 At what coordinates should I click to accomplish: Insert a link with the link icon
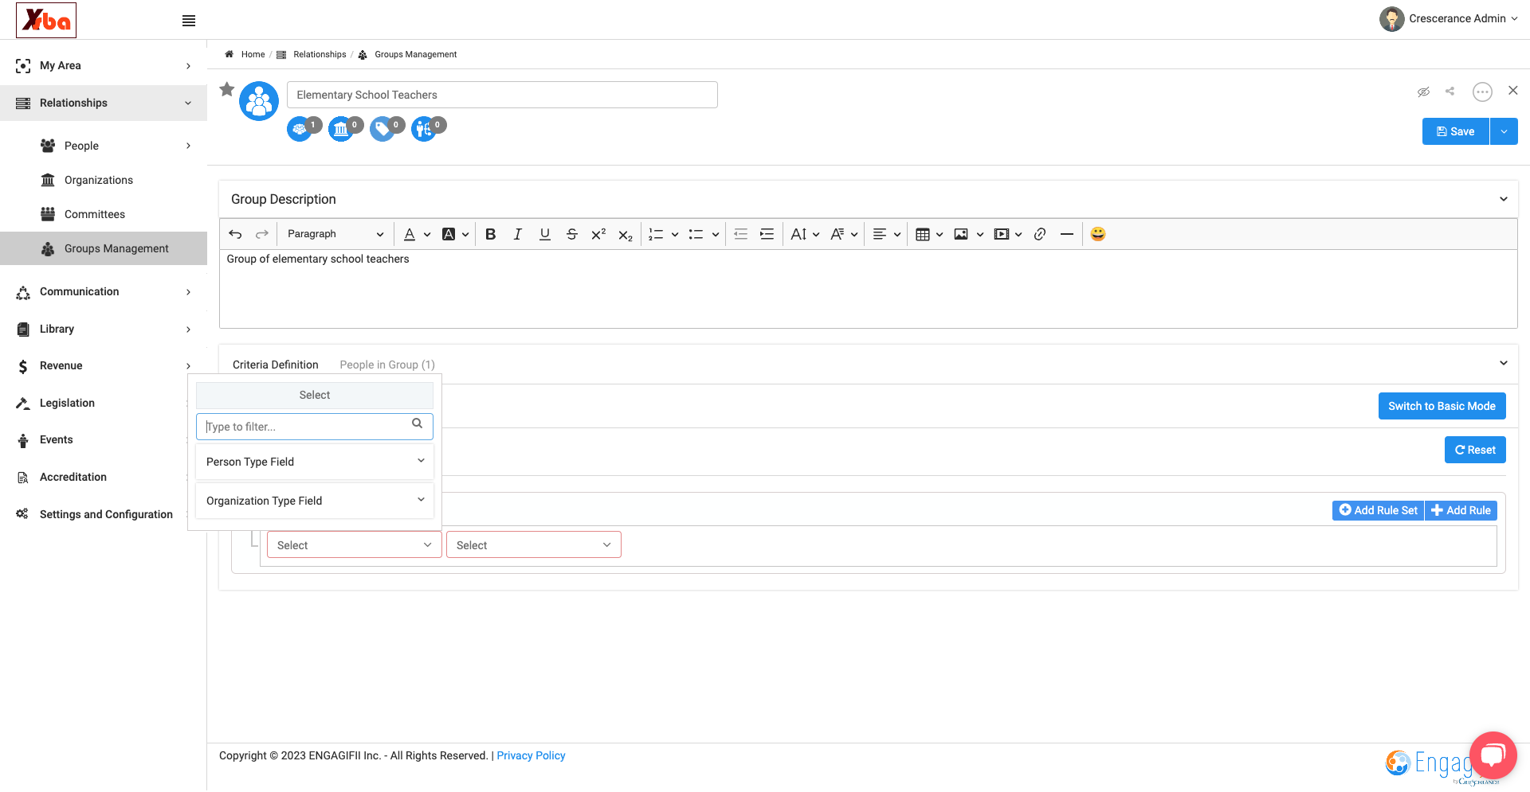coord(1040,234)
